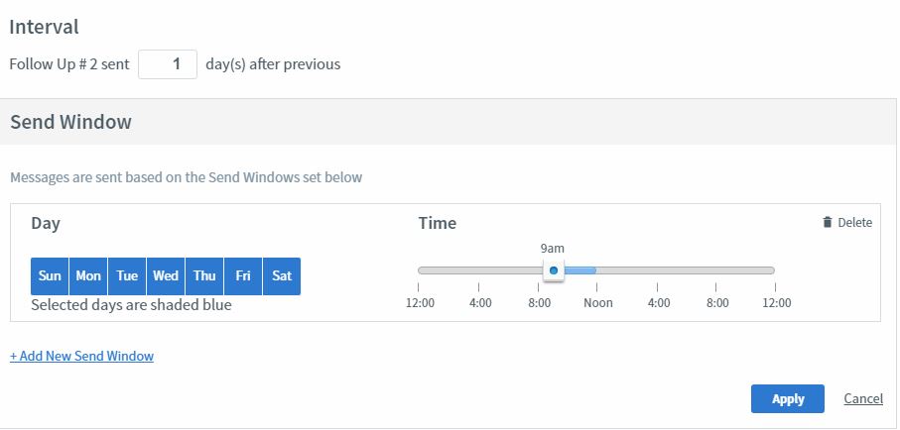
Task: Click the Noon position on the time slider
Action: pyautogui.click(x=597, y=270)
